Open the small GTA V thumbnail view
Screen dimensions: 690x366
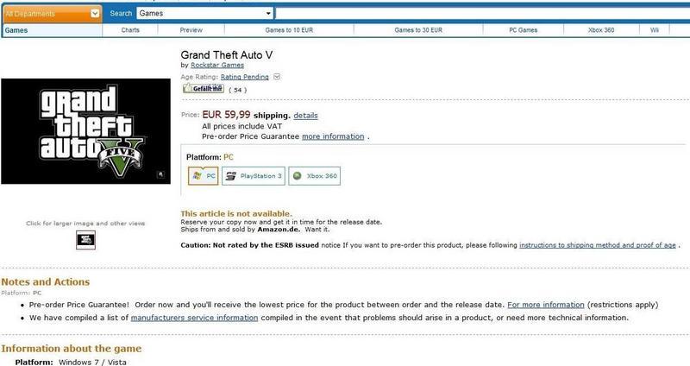tap(85, 240)
